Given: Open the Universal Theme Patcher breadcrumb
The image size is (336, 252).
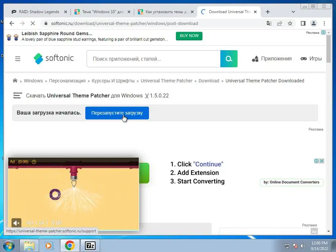Looking at the screenshot, I should point(166,81).
